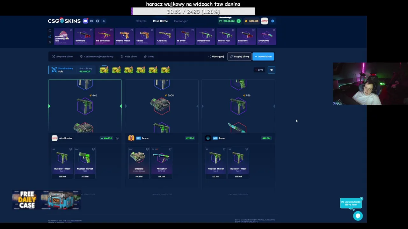
Task: Click the green add-funds plus icon
Action: (238, 21)
